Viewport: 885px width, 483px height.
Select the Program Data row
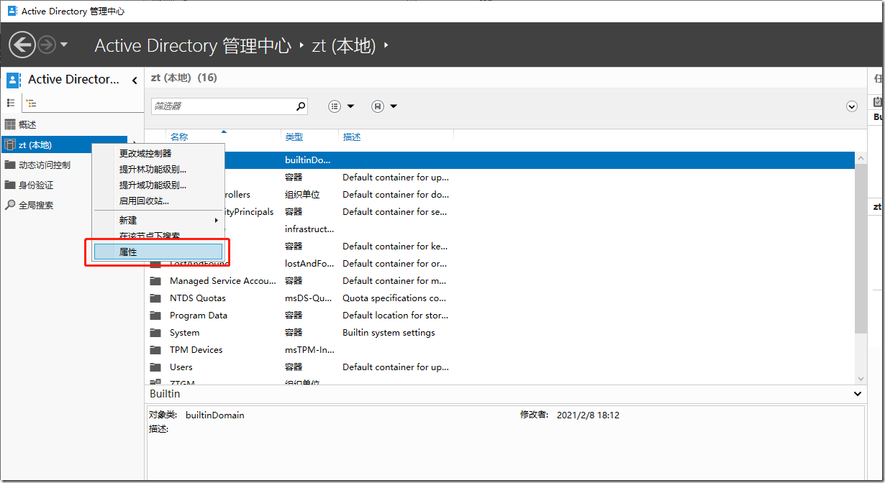click(500, 316)
